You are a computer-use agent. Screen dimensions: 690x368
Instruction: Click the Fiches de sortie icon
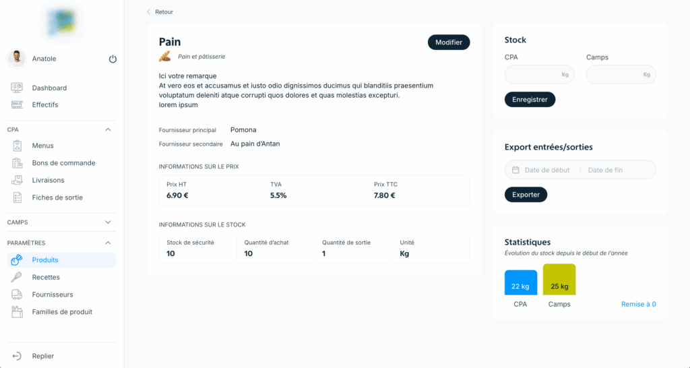point(18,197)
